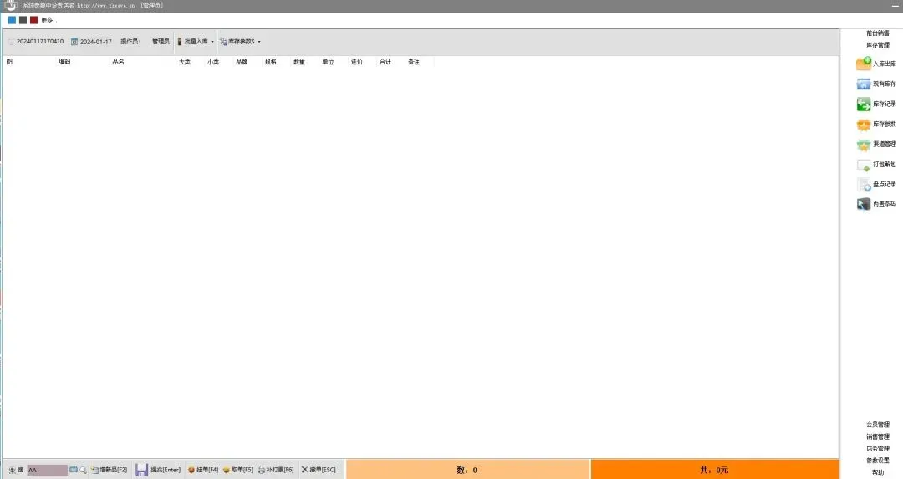The height and width of the screenshot is (479, 903).
Task: Select the red theme color swatch
Action: (x=34, y=20)
